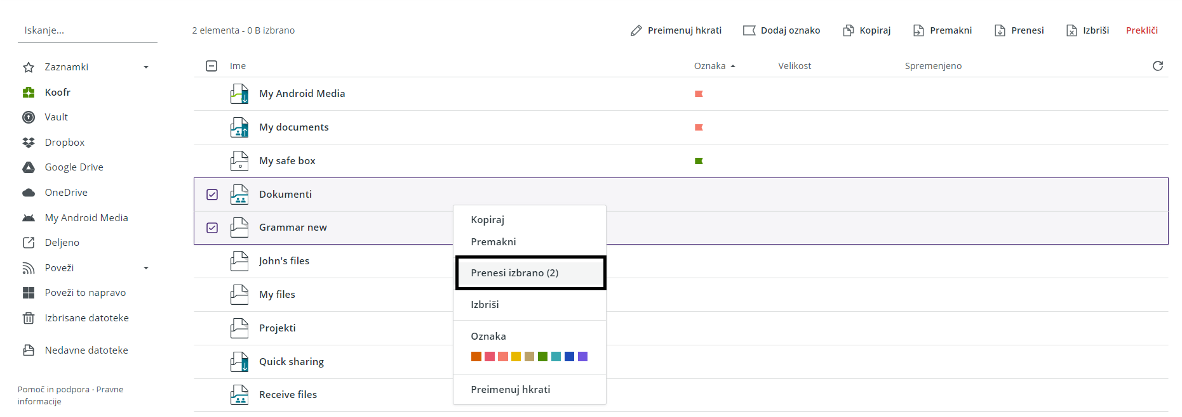Open the My files folder name

coord(277,295)
